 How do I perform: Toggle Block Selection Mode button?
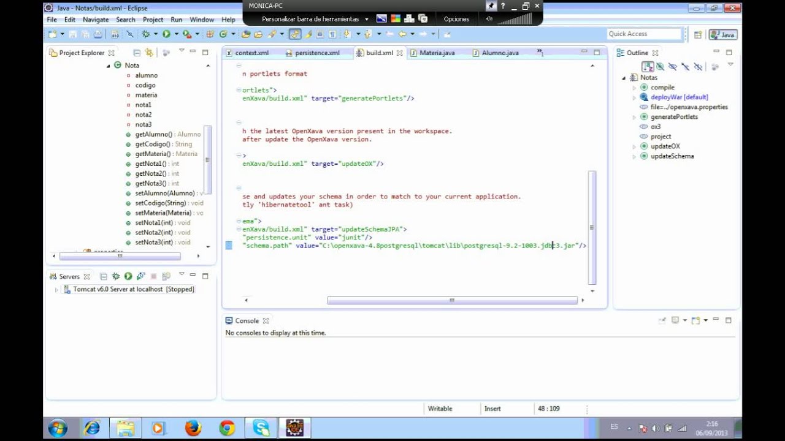(x=320, y=34)
